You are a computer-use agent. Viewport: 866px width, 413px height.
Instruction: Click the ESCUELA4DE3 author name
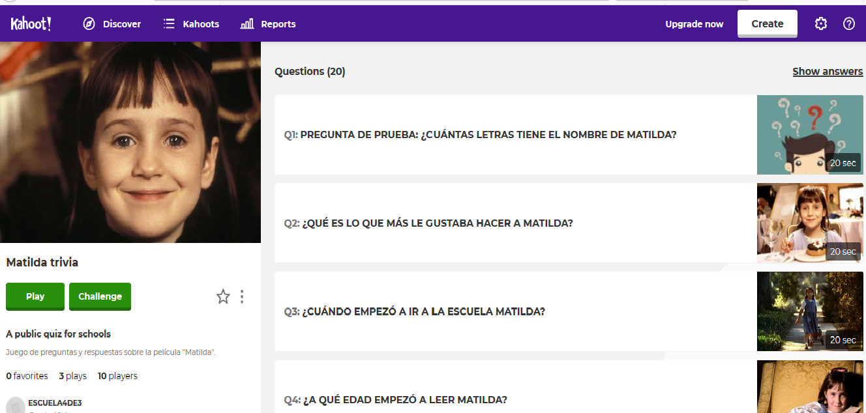(x=55, y=403)
